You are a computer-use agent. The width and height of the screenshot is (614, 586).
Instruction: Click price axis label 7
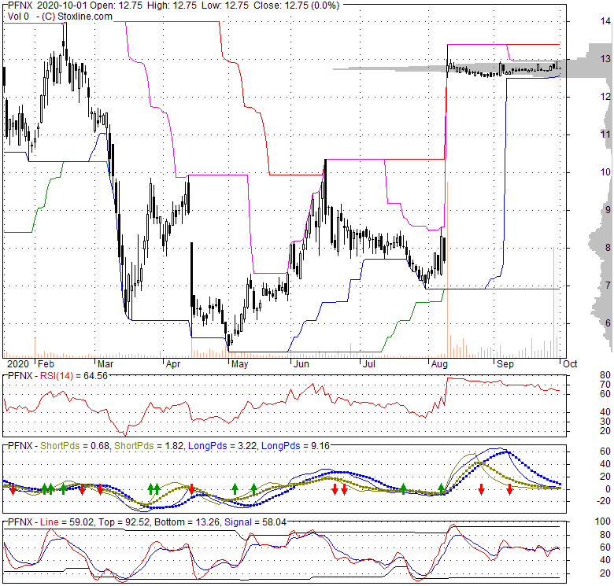tap(608, 286)
